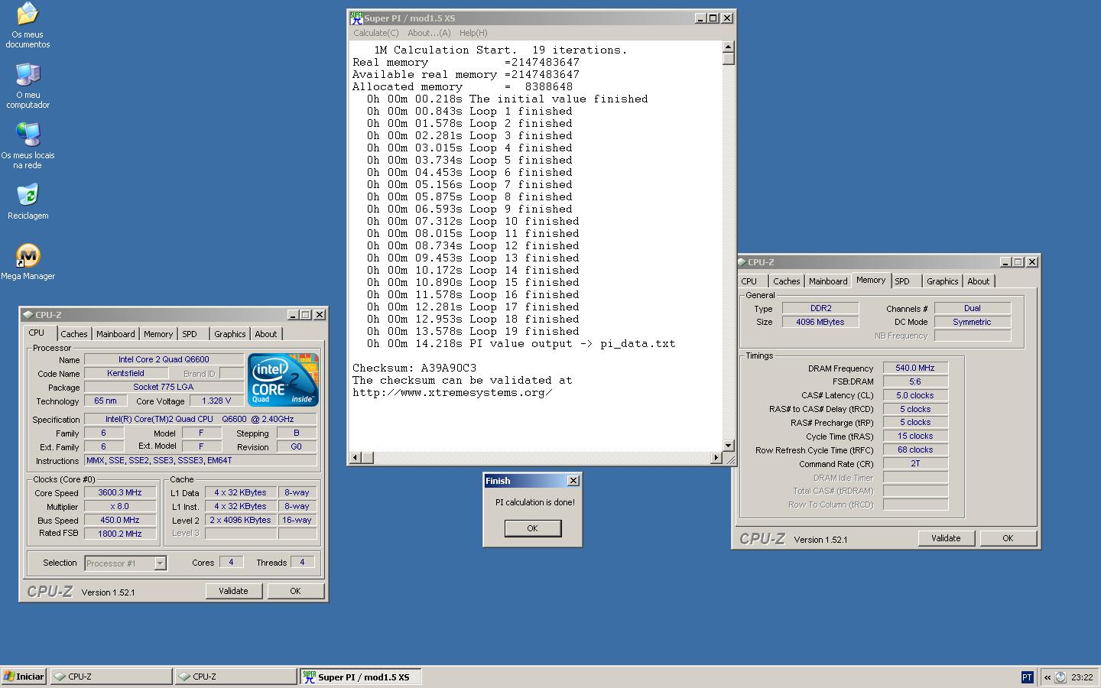The image size is (1101, 688).
Task: Select the About tab in left CPU-Z
Action: coord(266,334)
